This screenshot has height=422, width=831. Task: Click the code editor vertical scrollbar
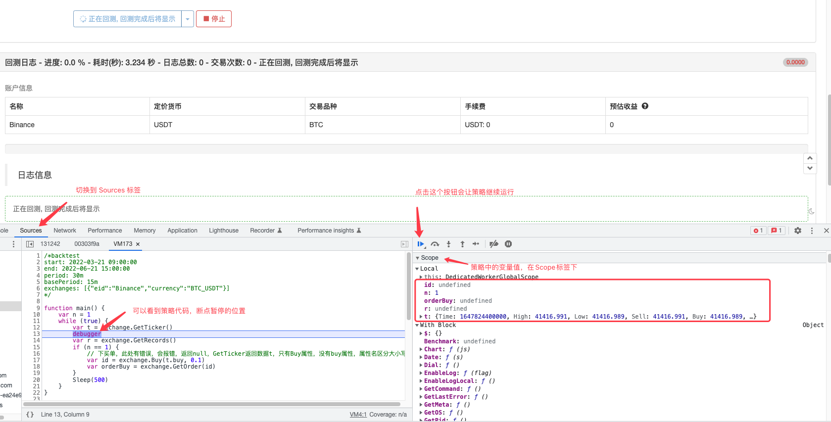coord(409,286)
